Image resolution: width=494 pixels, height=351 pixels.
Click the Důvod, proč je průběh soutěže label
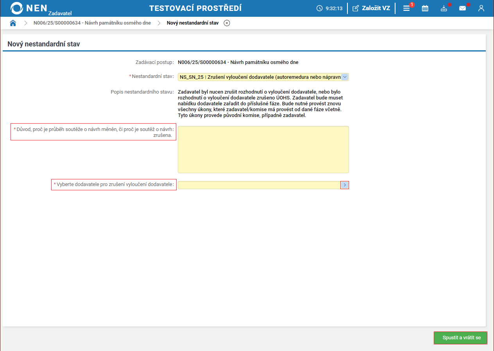click(93, 132)
